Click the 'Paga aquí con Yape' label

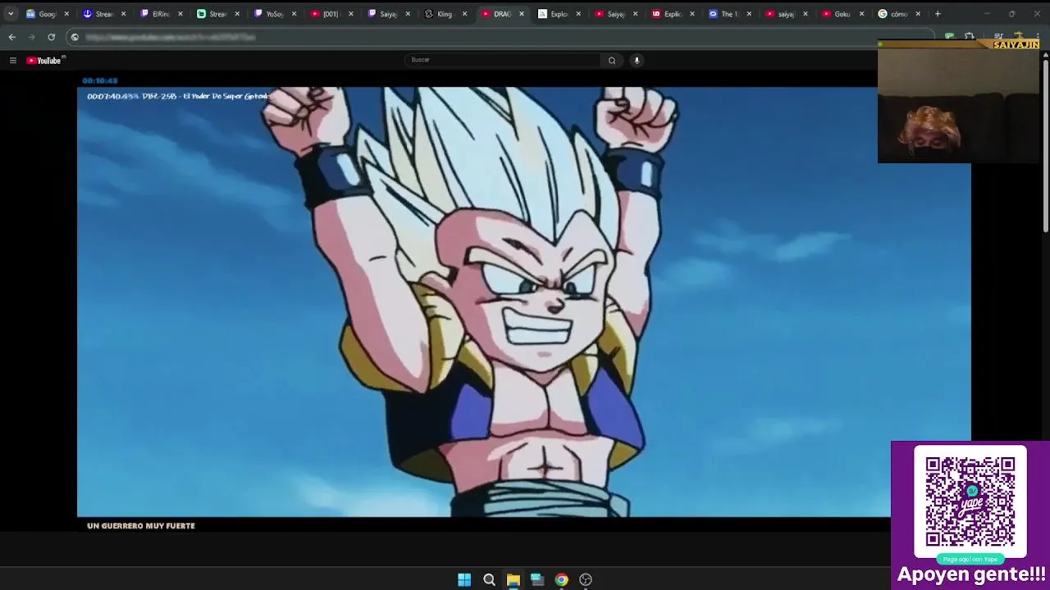[970, 559]
